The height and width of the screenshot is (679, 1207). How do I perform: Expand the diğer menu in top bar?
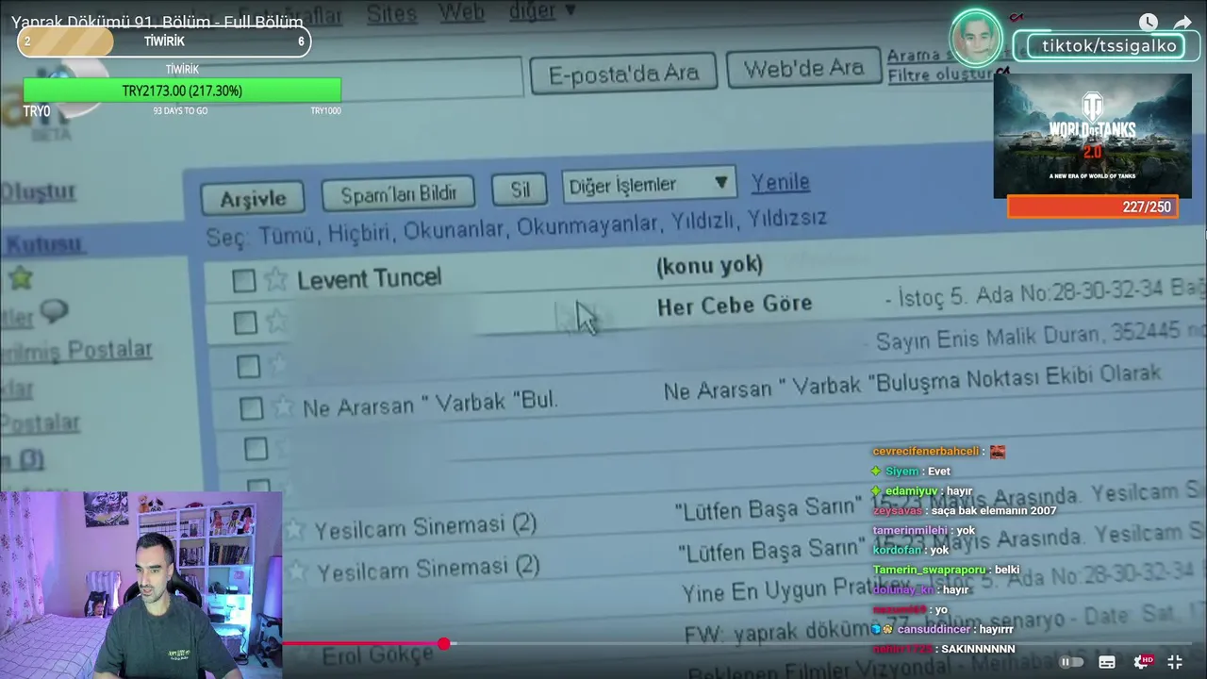tap(542, 11)
